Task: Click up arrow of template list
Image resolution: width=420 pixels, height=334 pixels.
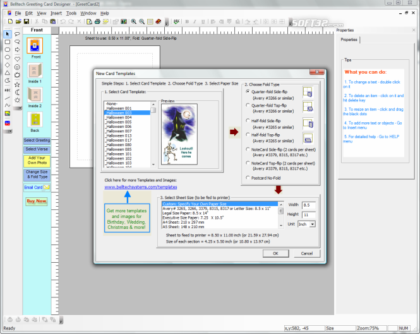Action: click(153, 104)
